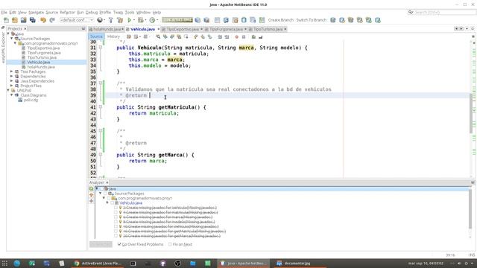Collapse Source Packages in Projects tree

(x=12, y=39)
